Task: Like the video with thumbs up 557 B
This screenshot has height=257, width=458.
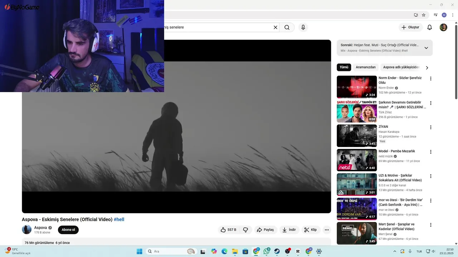Action: (228, 230)
